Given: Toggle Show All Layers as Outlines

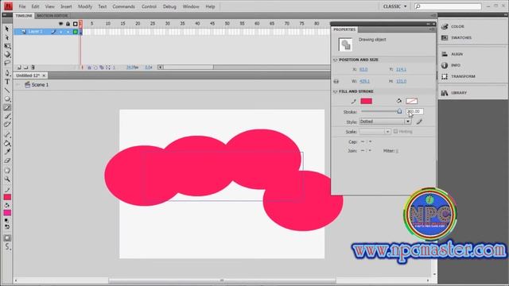Looking at the screenshot, I should (76, 24).
